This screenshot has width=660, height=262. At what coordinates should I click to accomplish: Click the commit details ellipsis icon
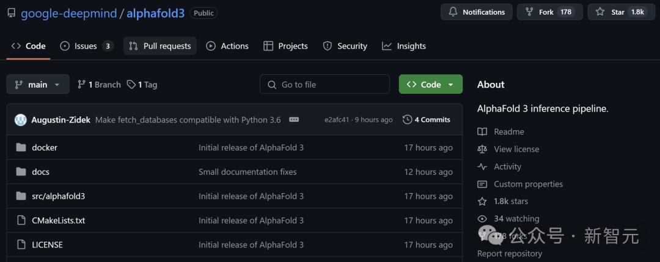click(294, 119)
